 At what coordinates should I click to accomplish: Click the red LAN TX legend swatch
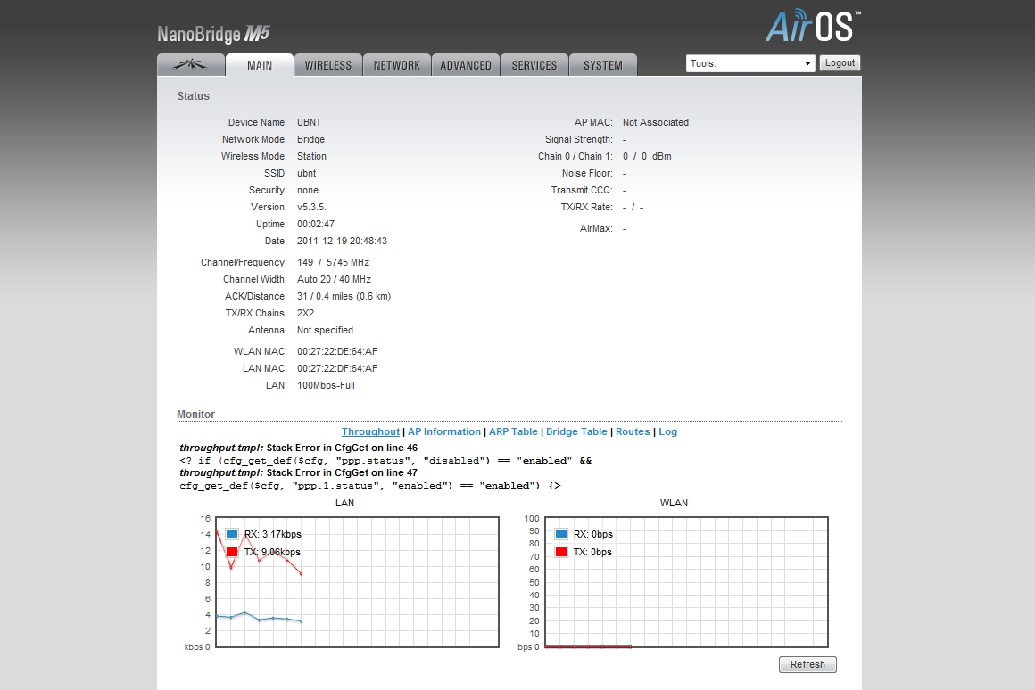click(232, 552)
